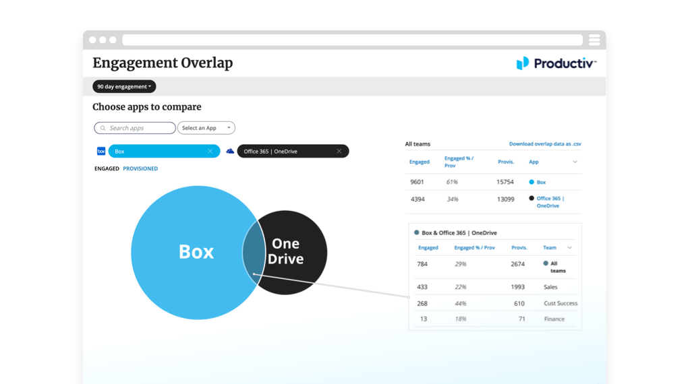
Task: Click the OneDrive engaged value 4394
Action: pyautogui.click(x=418, y=199)
